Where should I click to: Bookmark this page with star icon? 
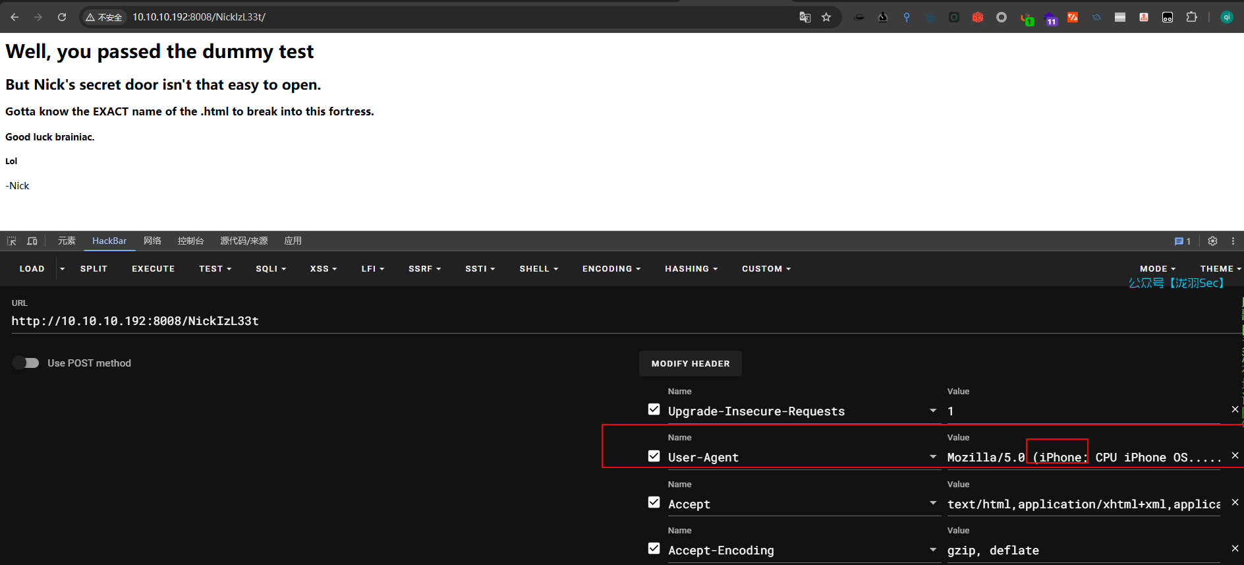pyautogui.click(x=826, y=17)
